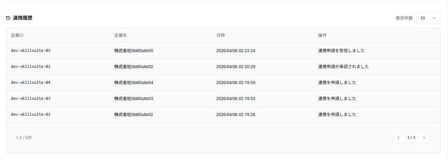This screenshot has width=448, height=160.
Task: Click the 操作 column header
Action: point(323,35)
